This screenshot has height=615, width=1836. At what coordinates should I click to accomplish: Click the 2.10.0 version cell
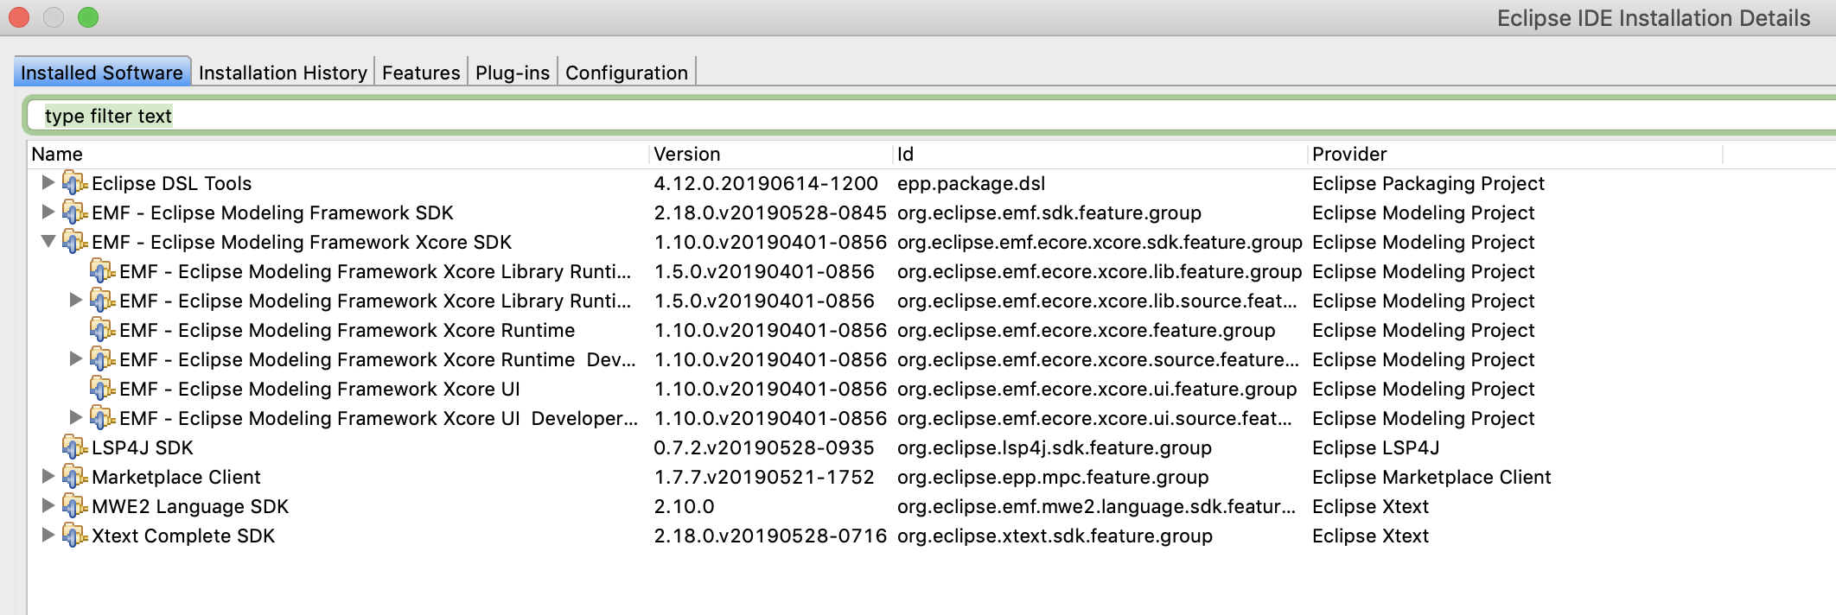pos(685,506)
